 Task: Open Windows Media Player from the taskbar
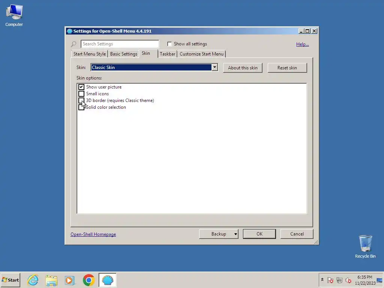[x=70, y=280]
